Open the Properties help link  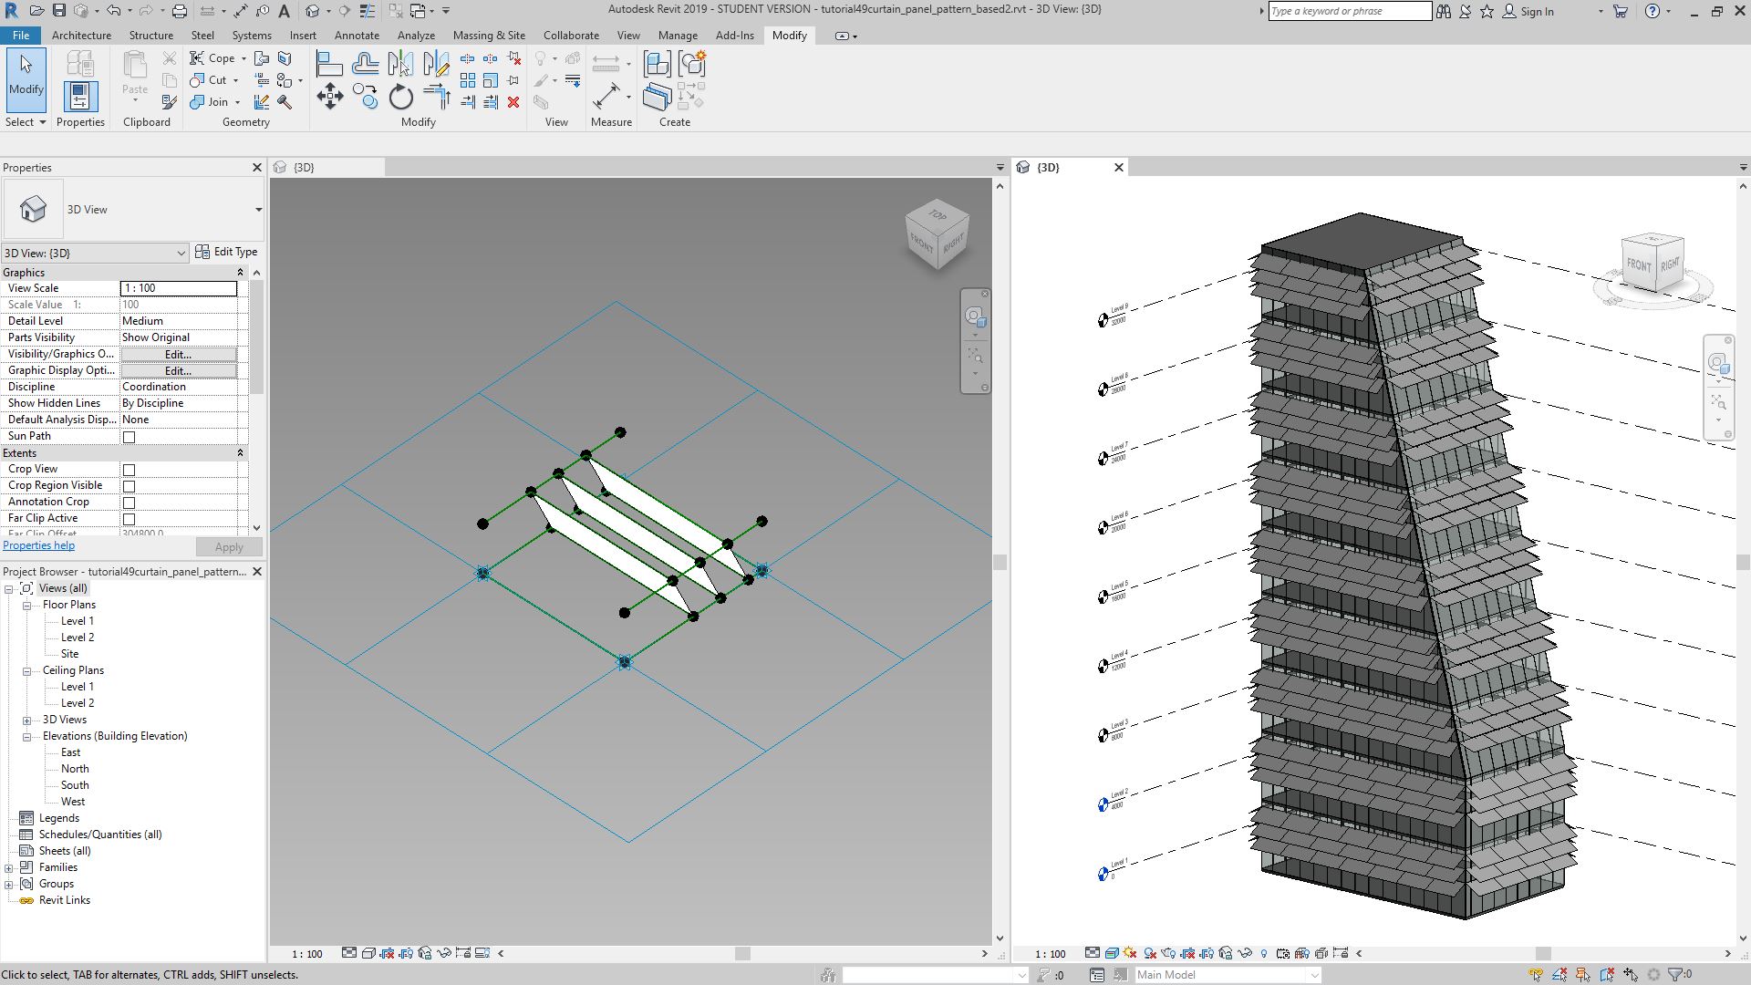coord(38,545)
